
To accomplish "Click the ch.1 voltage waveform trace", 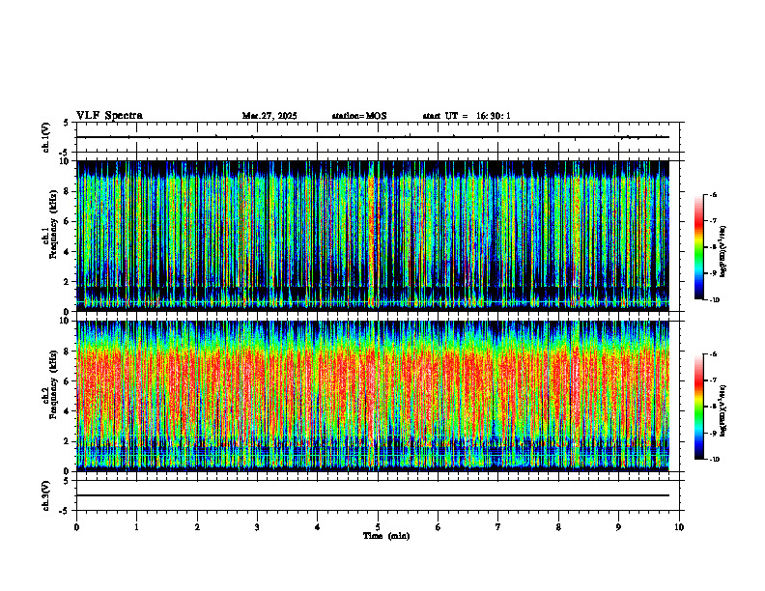I will pos(373,137).
